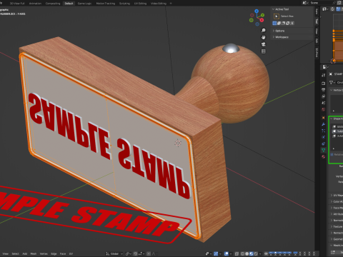This screenshot has height=257, width=343.
Task: Choose the first selection mode icon (Set)
Action: tap(274, 23)
